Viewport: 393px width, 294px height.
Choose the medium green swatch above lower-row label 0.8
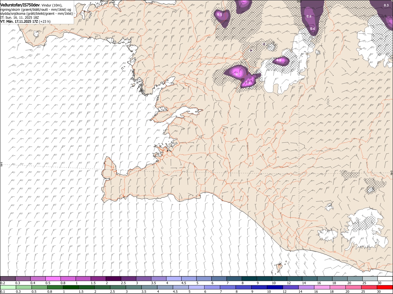[x=55, y=287]
